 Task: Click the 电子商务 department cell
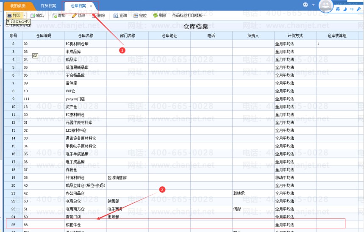pos(128,209)
